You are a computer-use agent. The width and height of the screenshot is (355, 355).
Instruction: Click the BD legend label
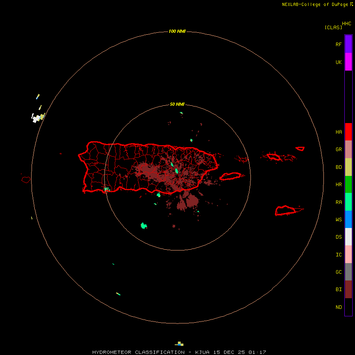pyautogui.click(x=338, y=167)
